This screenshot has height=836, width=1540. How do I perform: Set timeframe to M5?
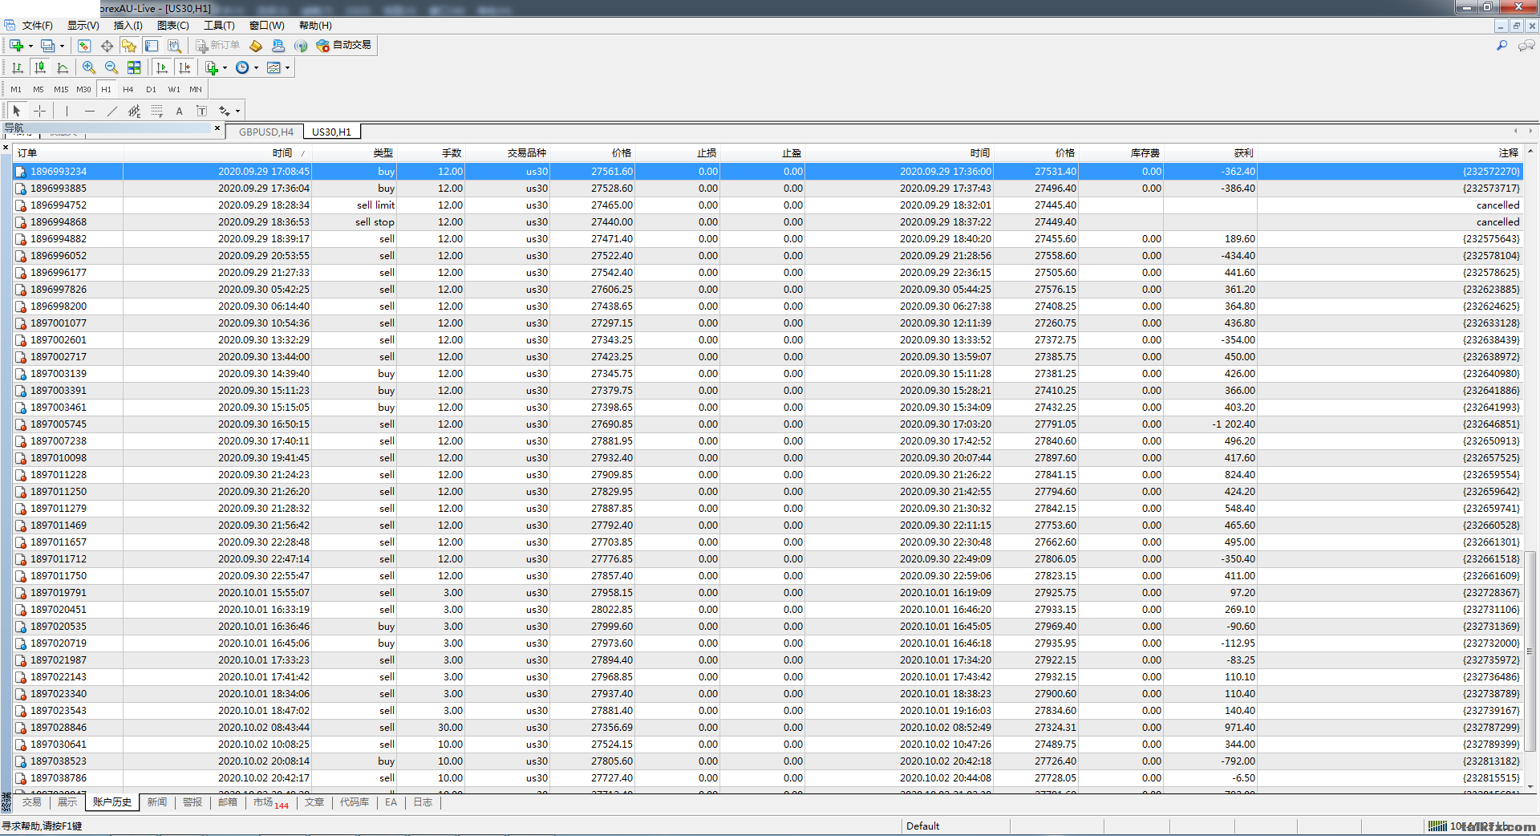click(x=38, y=89)
